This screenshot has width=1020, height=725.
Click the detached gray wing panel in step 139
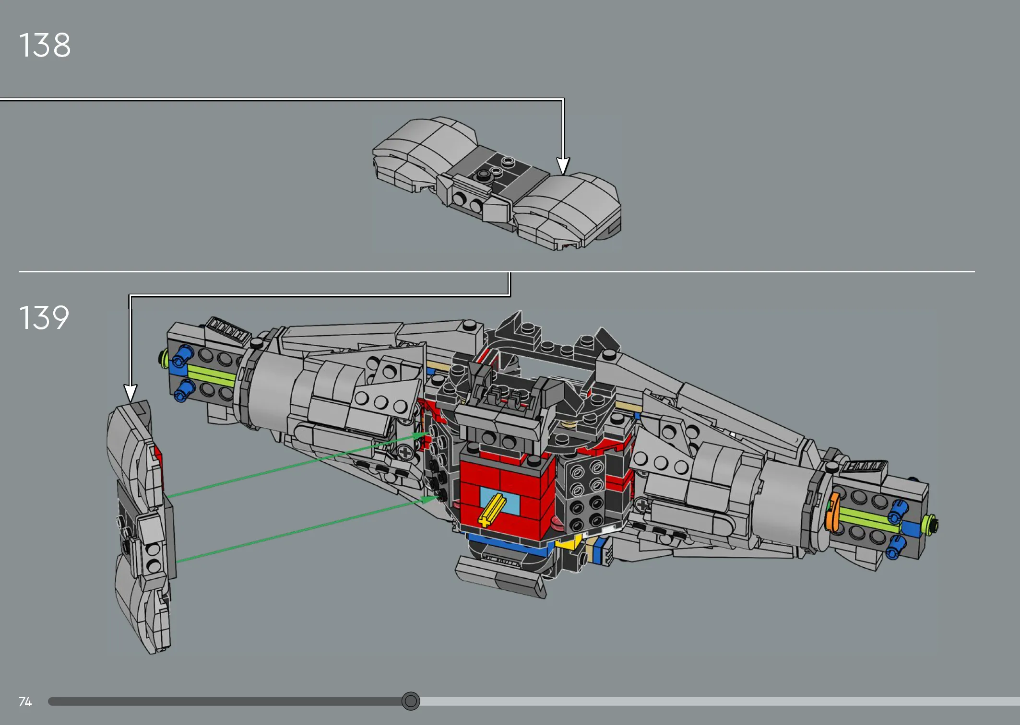pos(142,526)
